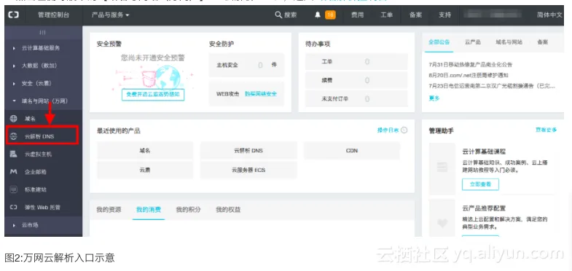Open the 备案 menu in top bar
This screenshot has width=572, height=271.
[x=415, y=15]
